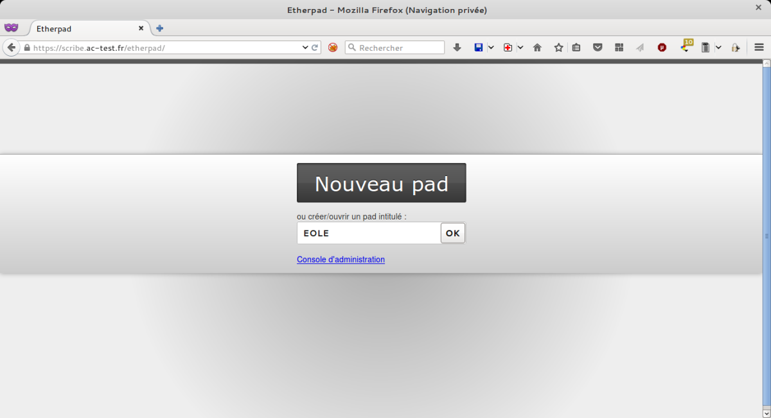Click the private browsing mask icon

pos(12,28)
